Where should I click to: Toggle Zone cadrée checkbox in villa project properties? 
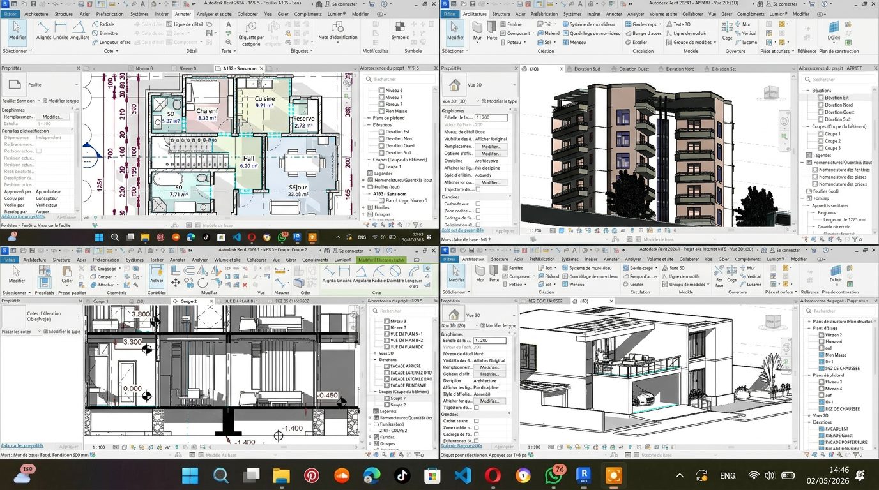click(477, 427)
